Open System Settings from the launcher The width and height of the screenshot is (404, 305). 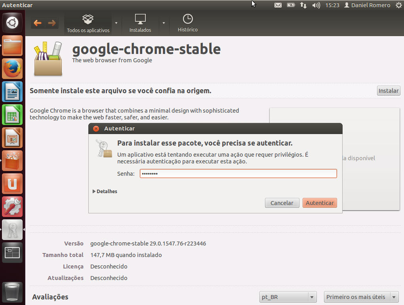coord(12,206)
